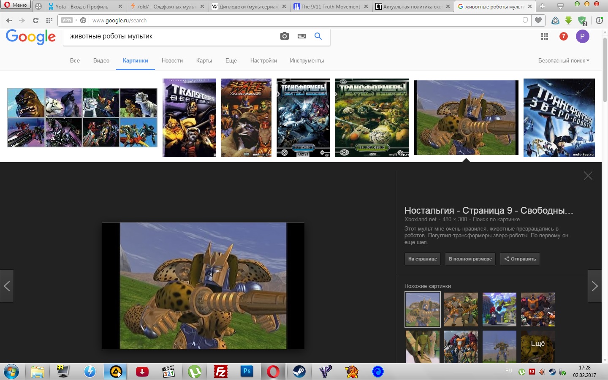The width and height of the screenshot is (608, 380).
Task: Click the shield icon inside the address bar
Action: tap(525, 20)
